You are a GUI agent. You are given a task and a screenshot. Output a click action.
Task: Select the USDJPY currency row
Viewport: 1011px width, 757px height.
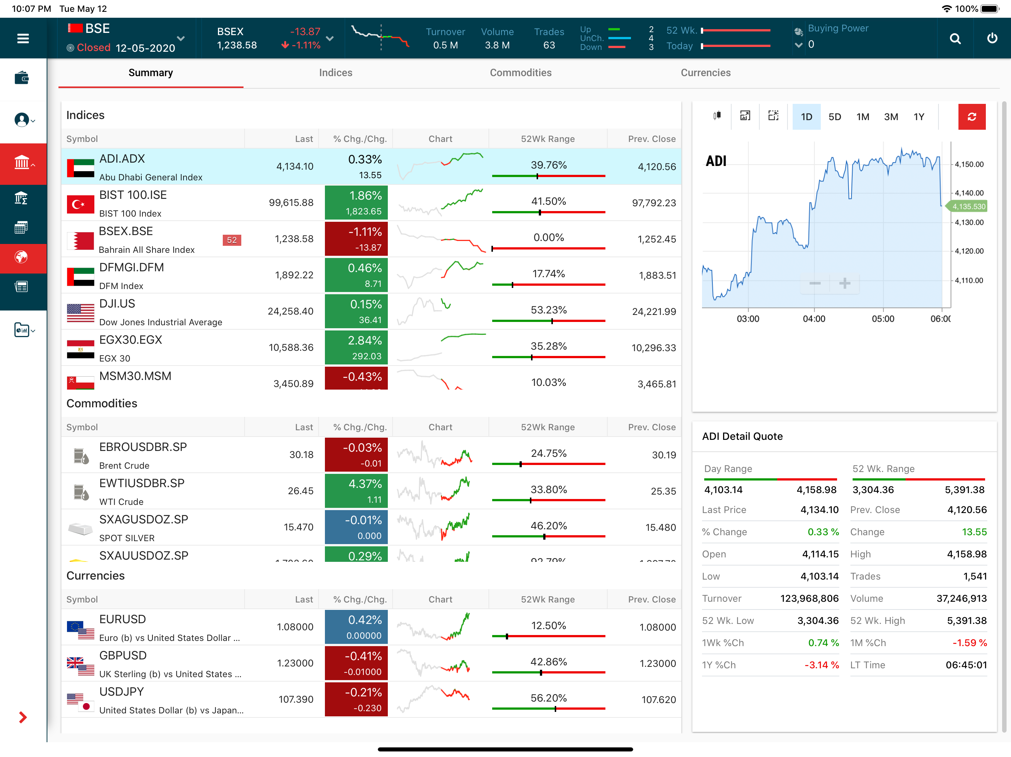[x=371, y=699]
